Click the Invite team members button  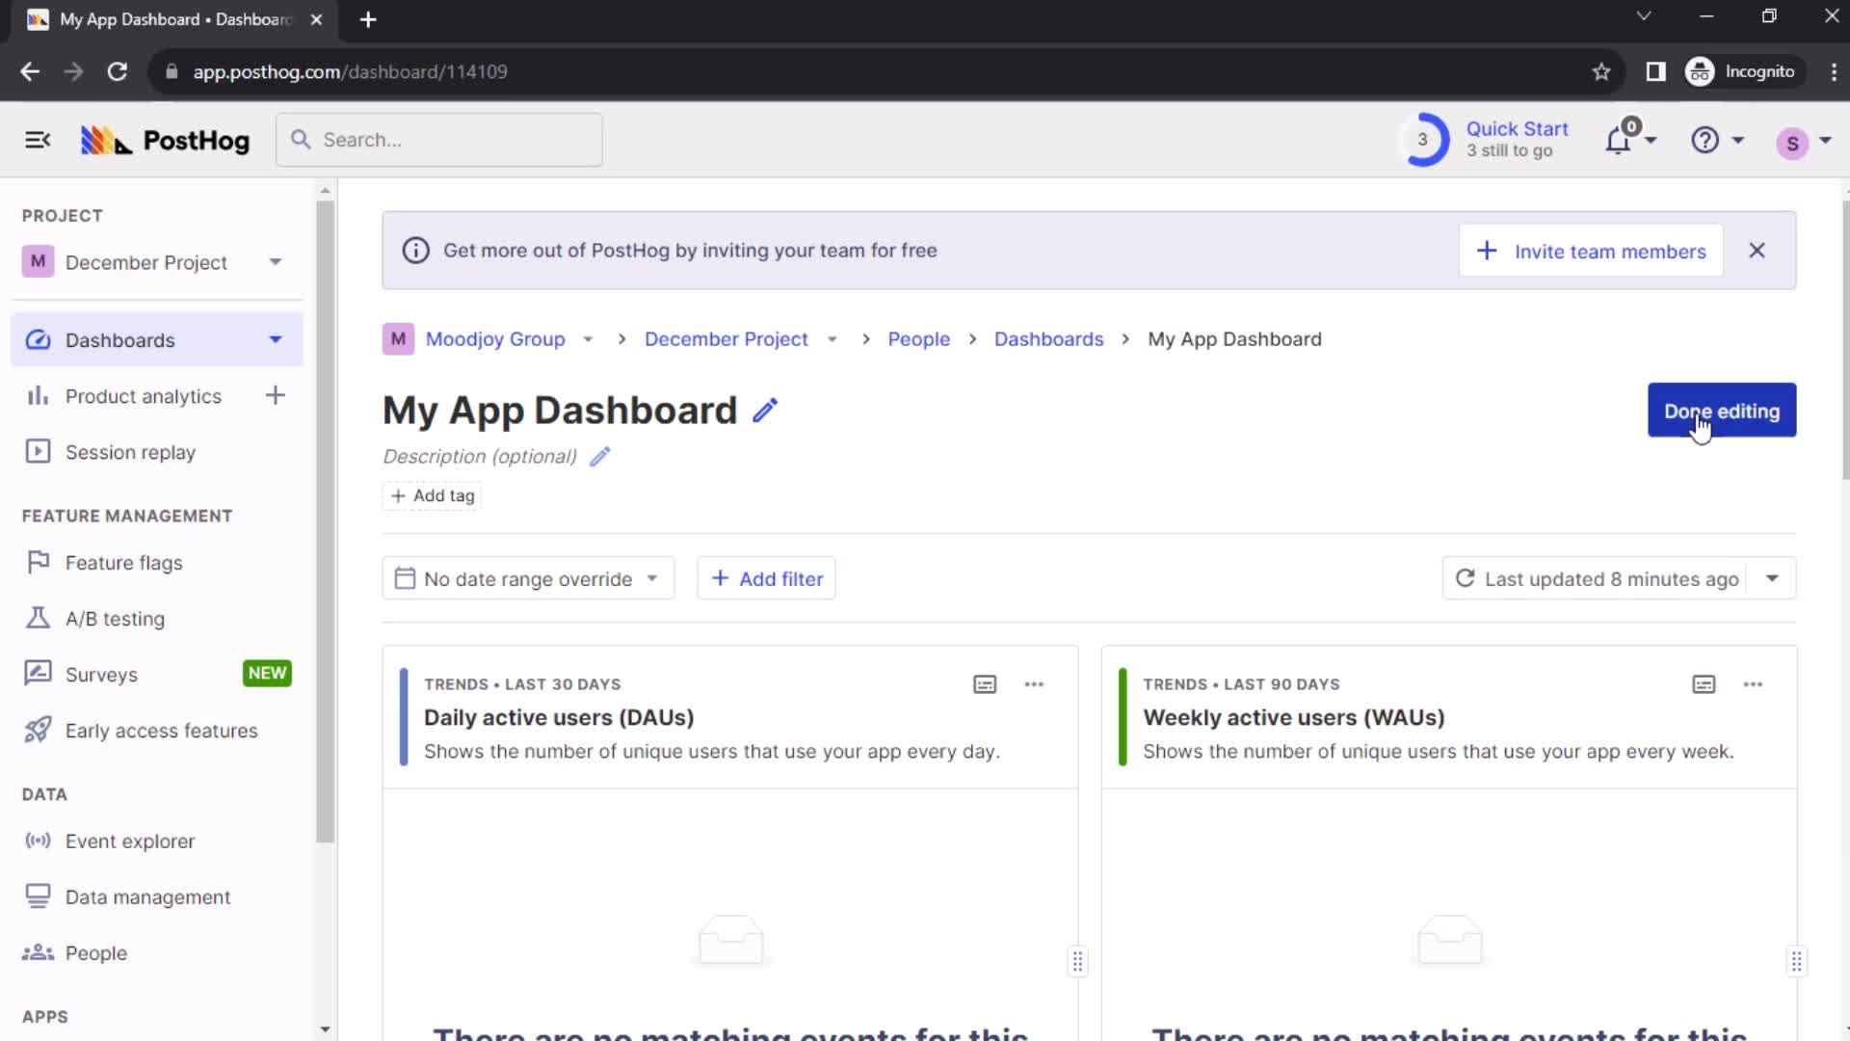(1592, 251)
